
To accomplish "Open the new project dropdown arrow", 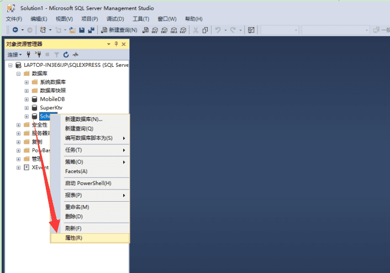I will click(x=50, y=30).
